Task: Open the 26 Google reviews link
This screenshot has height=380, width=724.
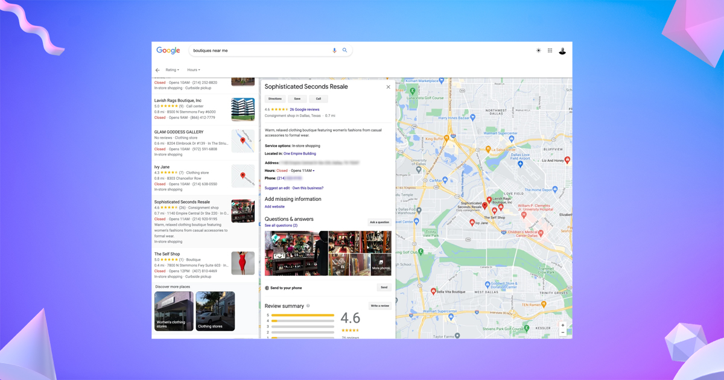Action: pyautogui.click(x=305, y=109)
